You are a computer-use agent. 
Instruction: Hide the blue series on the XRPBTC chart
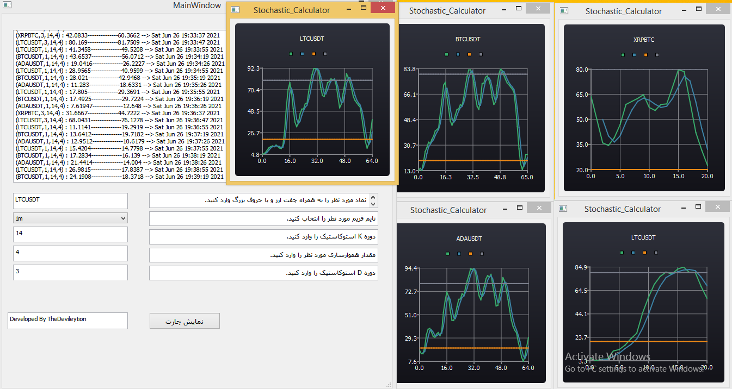pyautogui.click(x=634, y=55)
